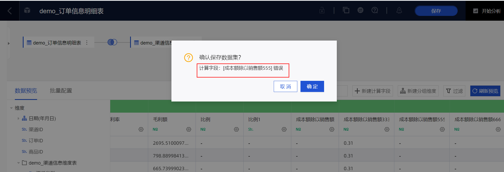
Task: Open the help question mark icon
Action: click(375, 10)
